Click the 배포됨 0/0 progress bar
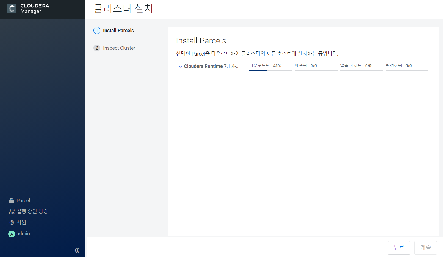 [316, 70]
